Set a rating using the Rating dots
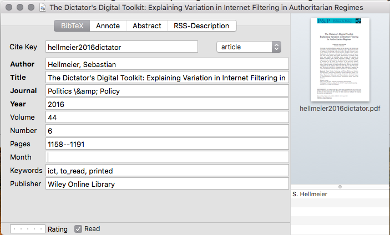Viewport: 390px width, 235px height. [x=28, y=228]
